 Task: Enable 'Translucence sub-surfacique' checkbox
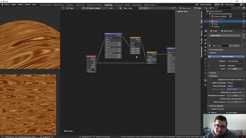tap(244, 99)
